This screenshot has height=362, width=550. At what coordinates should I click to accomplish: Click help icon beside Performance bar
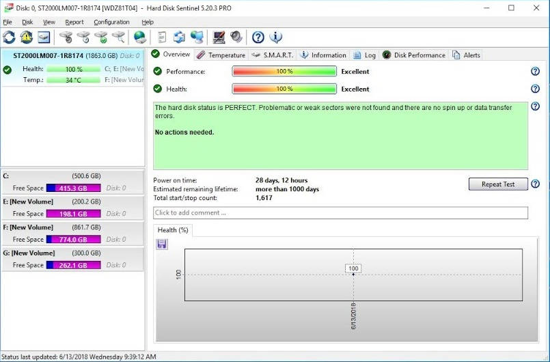point(535,72)
